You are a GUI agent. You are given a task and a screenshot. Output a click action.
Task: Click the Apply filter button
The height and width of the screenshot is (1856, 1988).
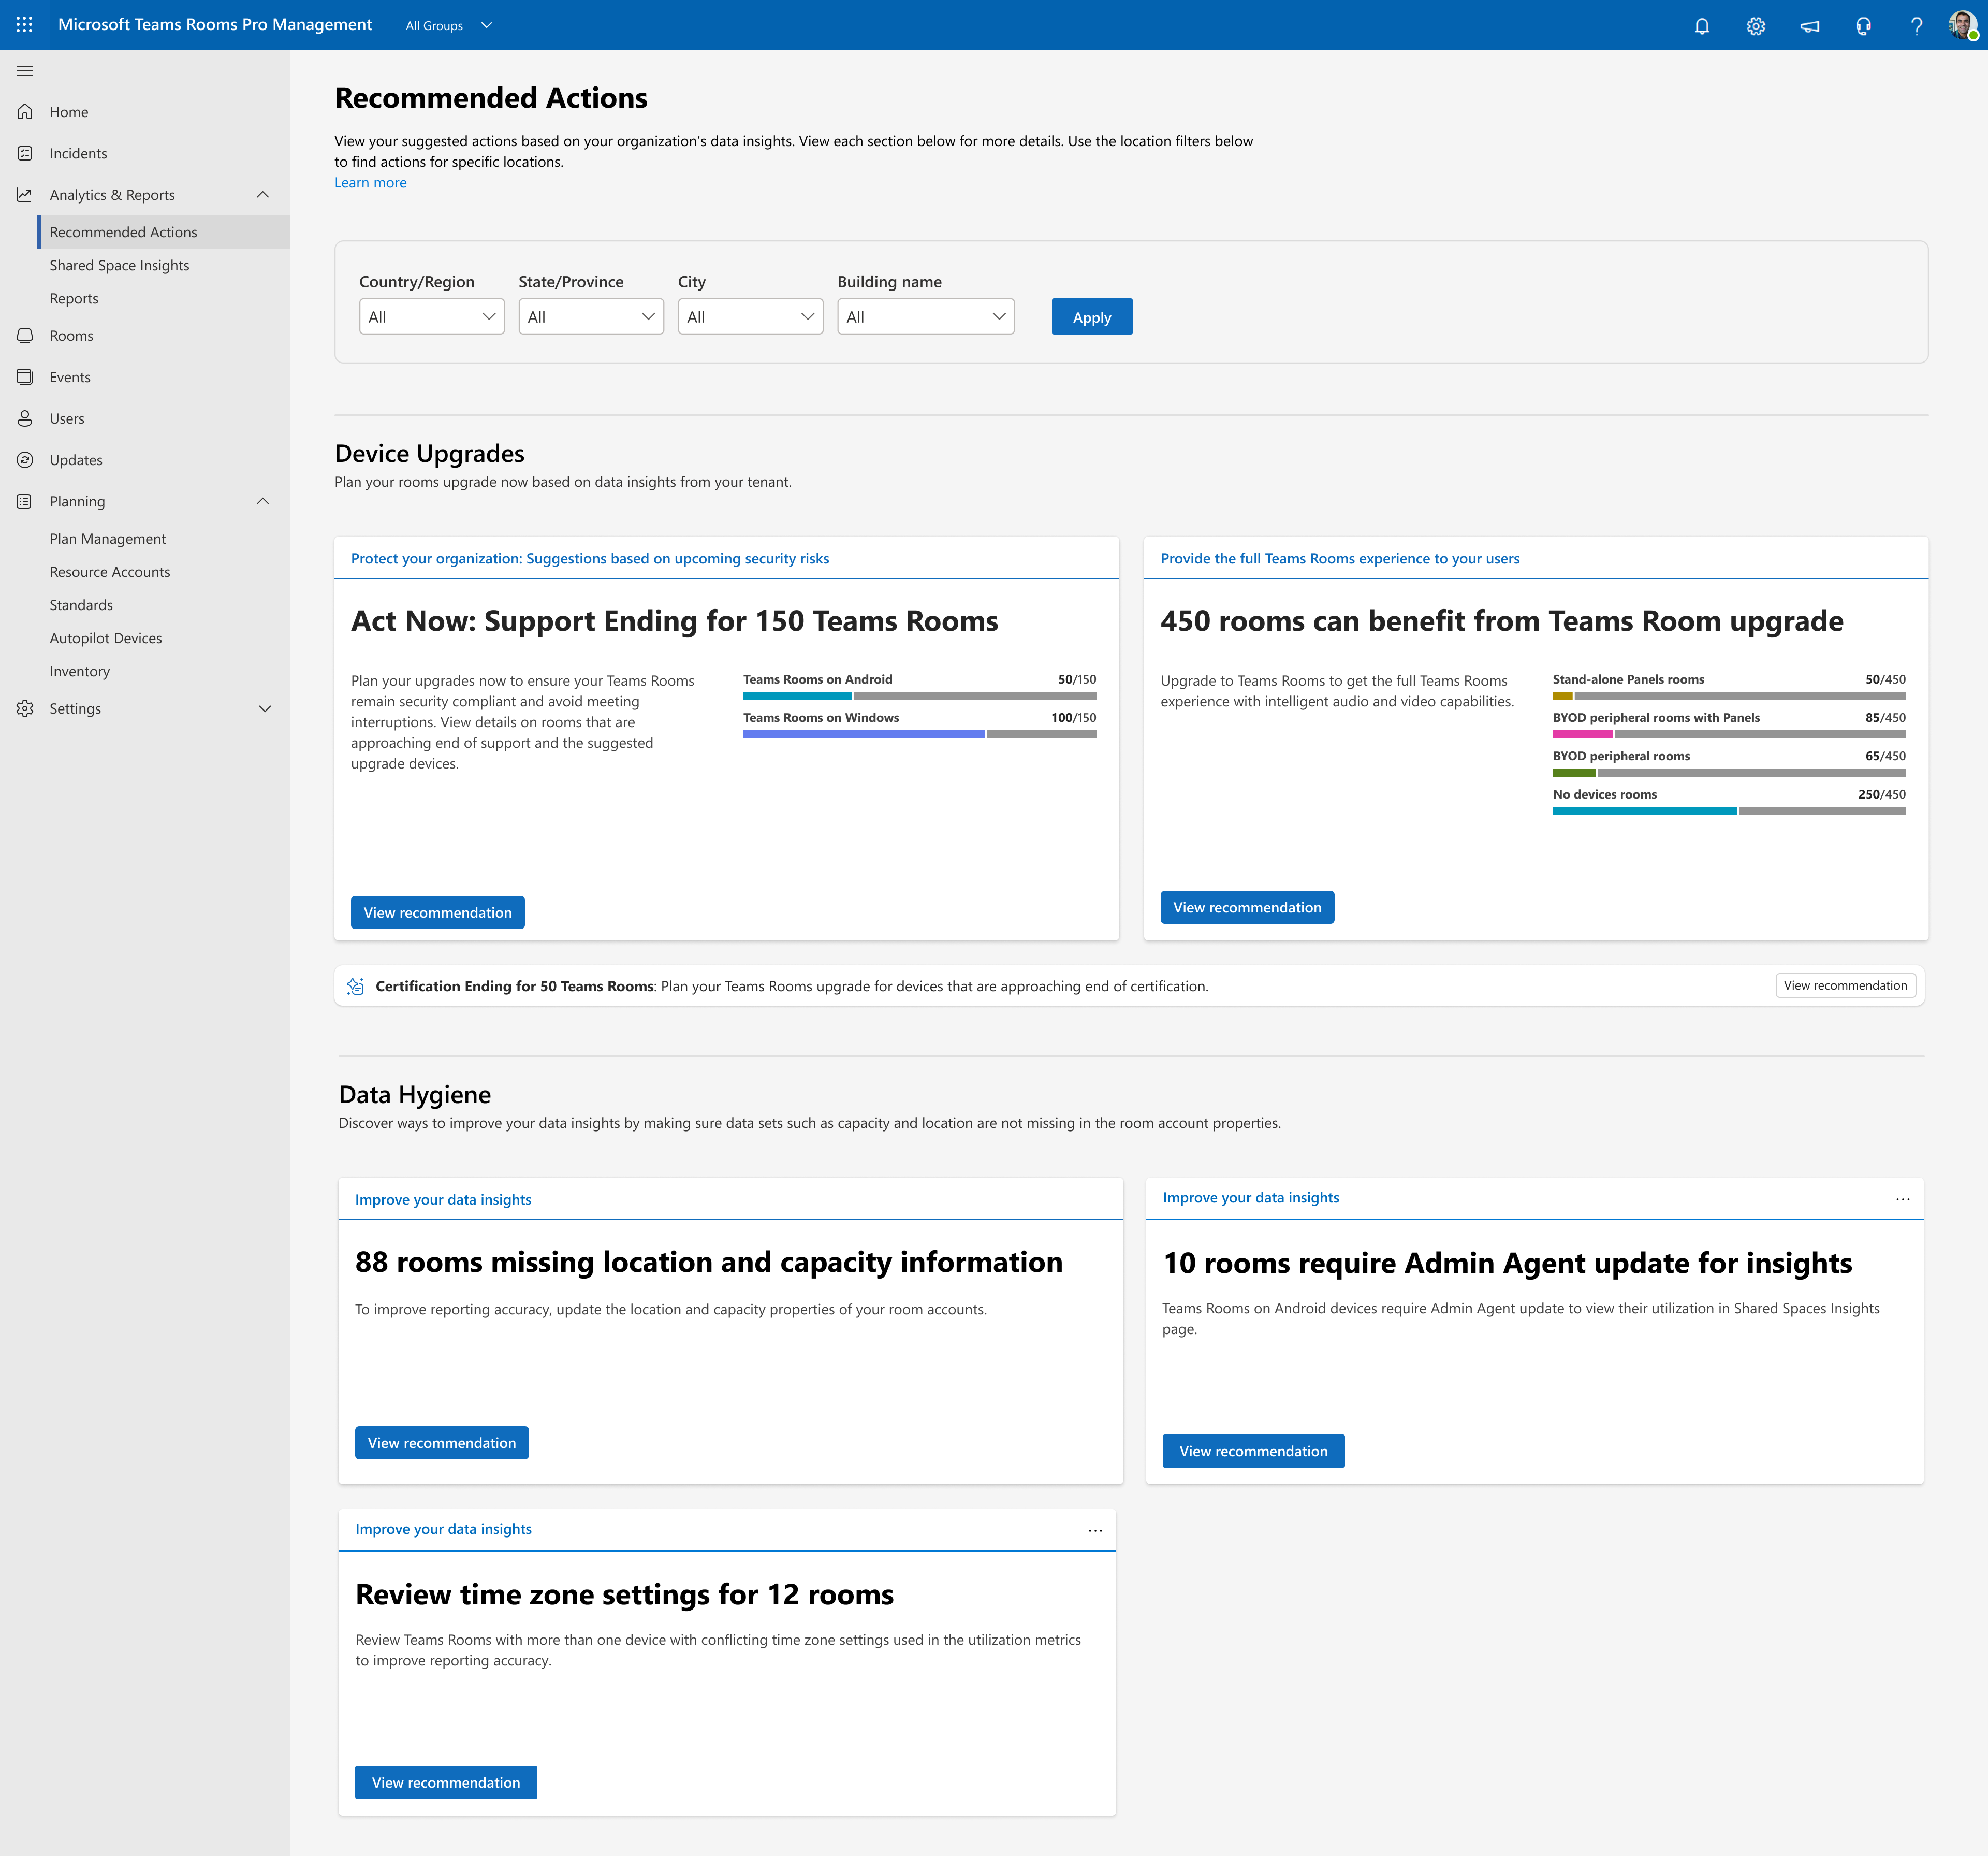click(1091, 316)
